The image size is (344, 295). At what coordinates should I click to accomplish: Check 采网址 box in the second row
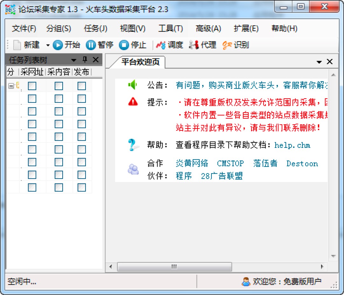click(32, 99)
